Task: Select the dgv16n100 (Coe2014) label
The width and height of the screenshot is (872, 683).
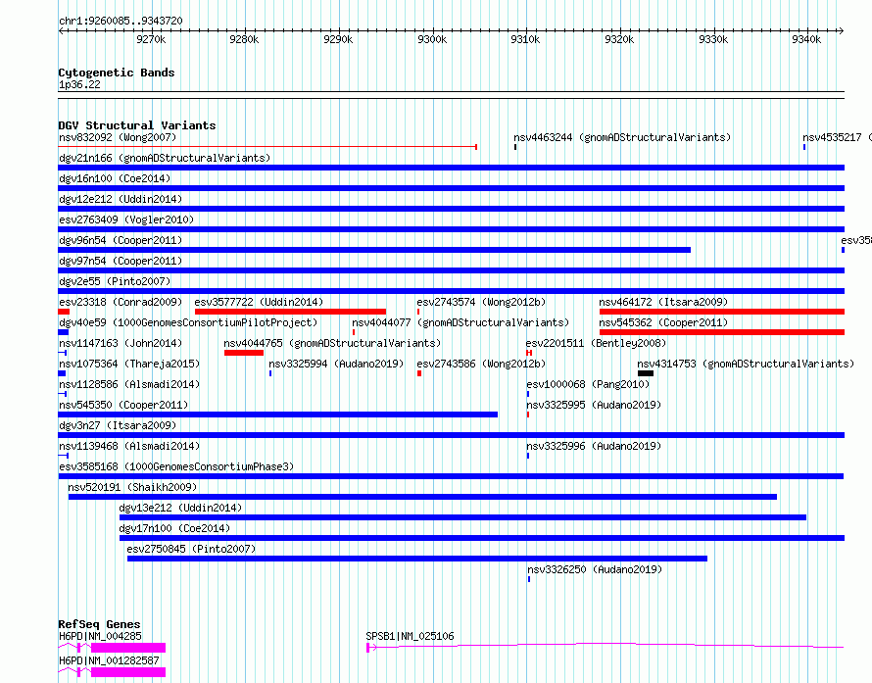Action: [115, 178]
